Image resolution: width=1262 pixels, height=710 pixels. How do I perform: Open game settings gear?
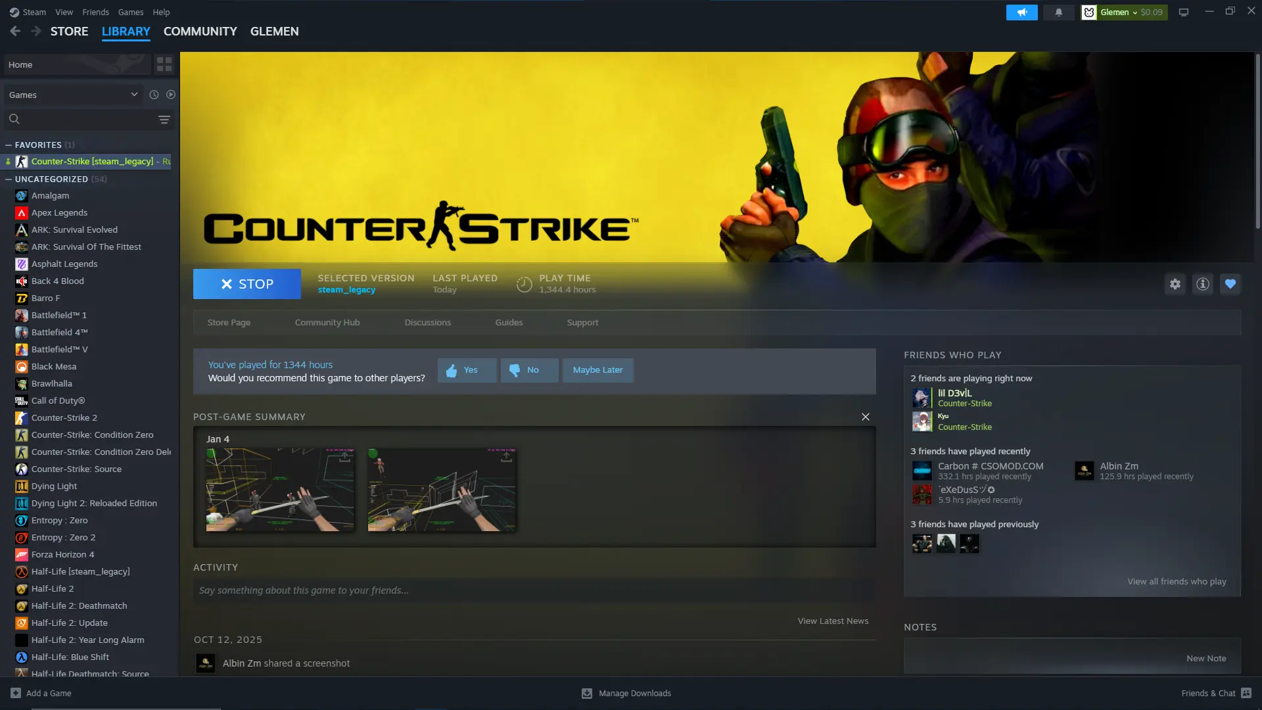pyautogui.click(x=1175, y=284)
